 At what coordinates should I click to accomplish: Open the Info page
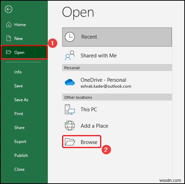tap(24, 72)
